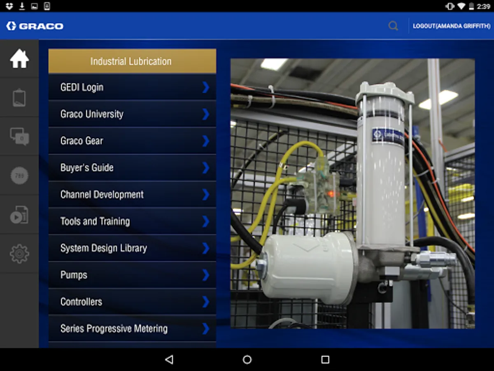494x371 pixels.
Task: Tap the Controllers label
Action: 81,302
